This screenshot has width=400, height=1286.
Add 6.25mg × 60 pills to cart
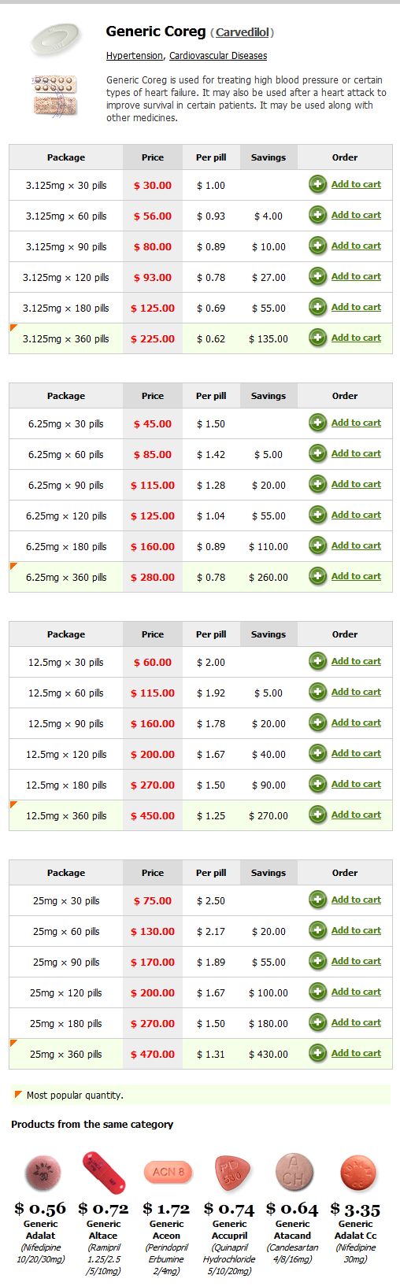pos(356,453)
